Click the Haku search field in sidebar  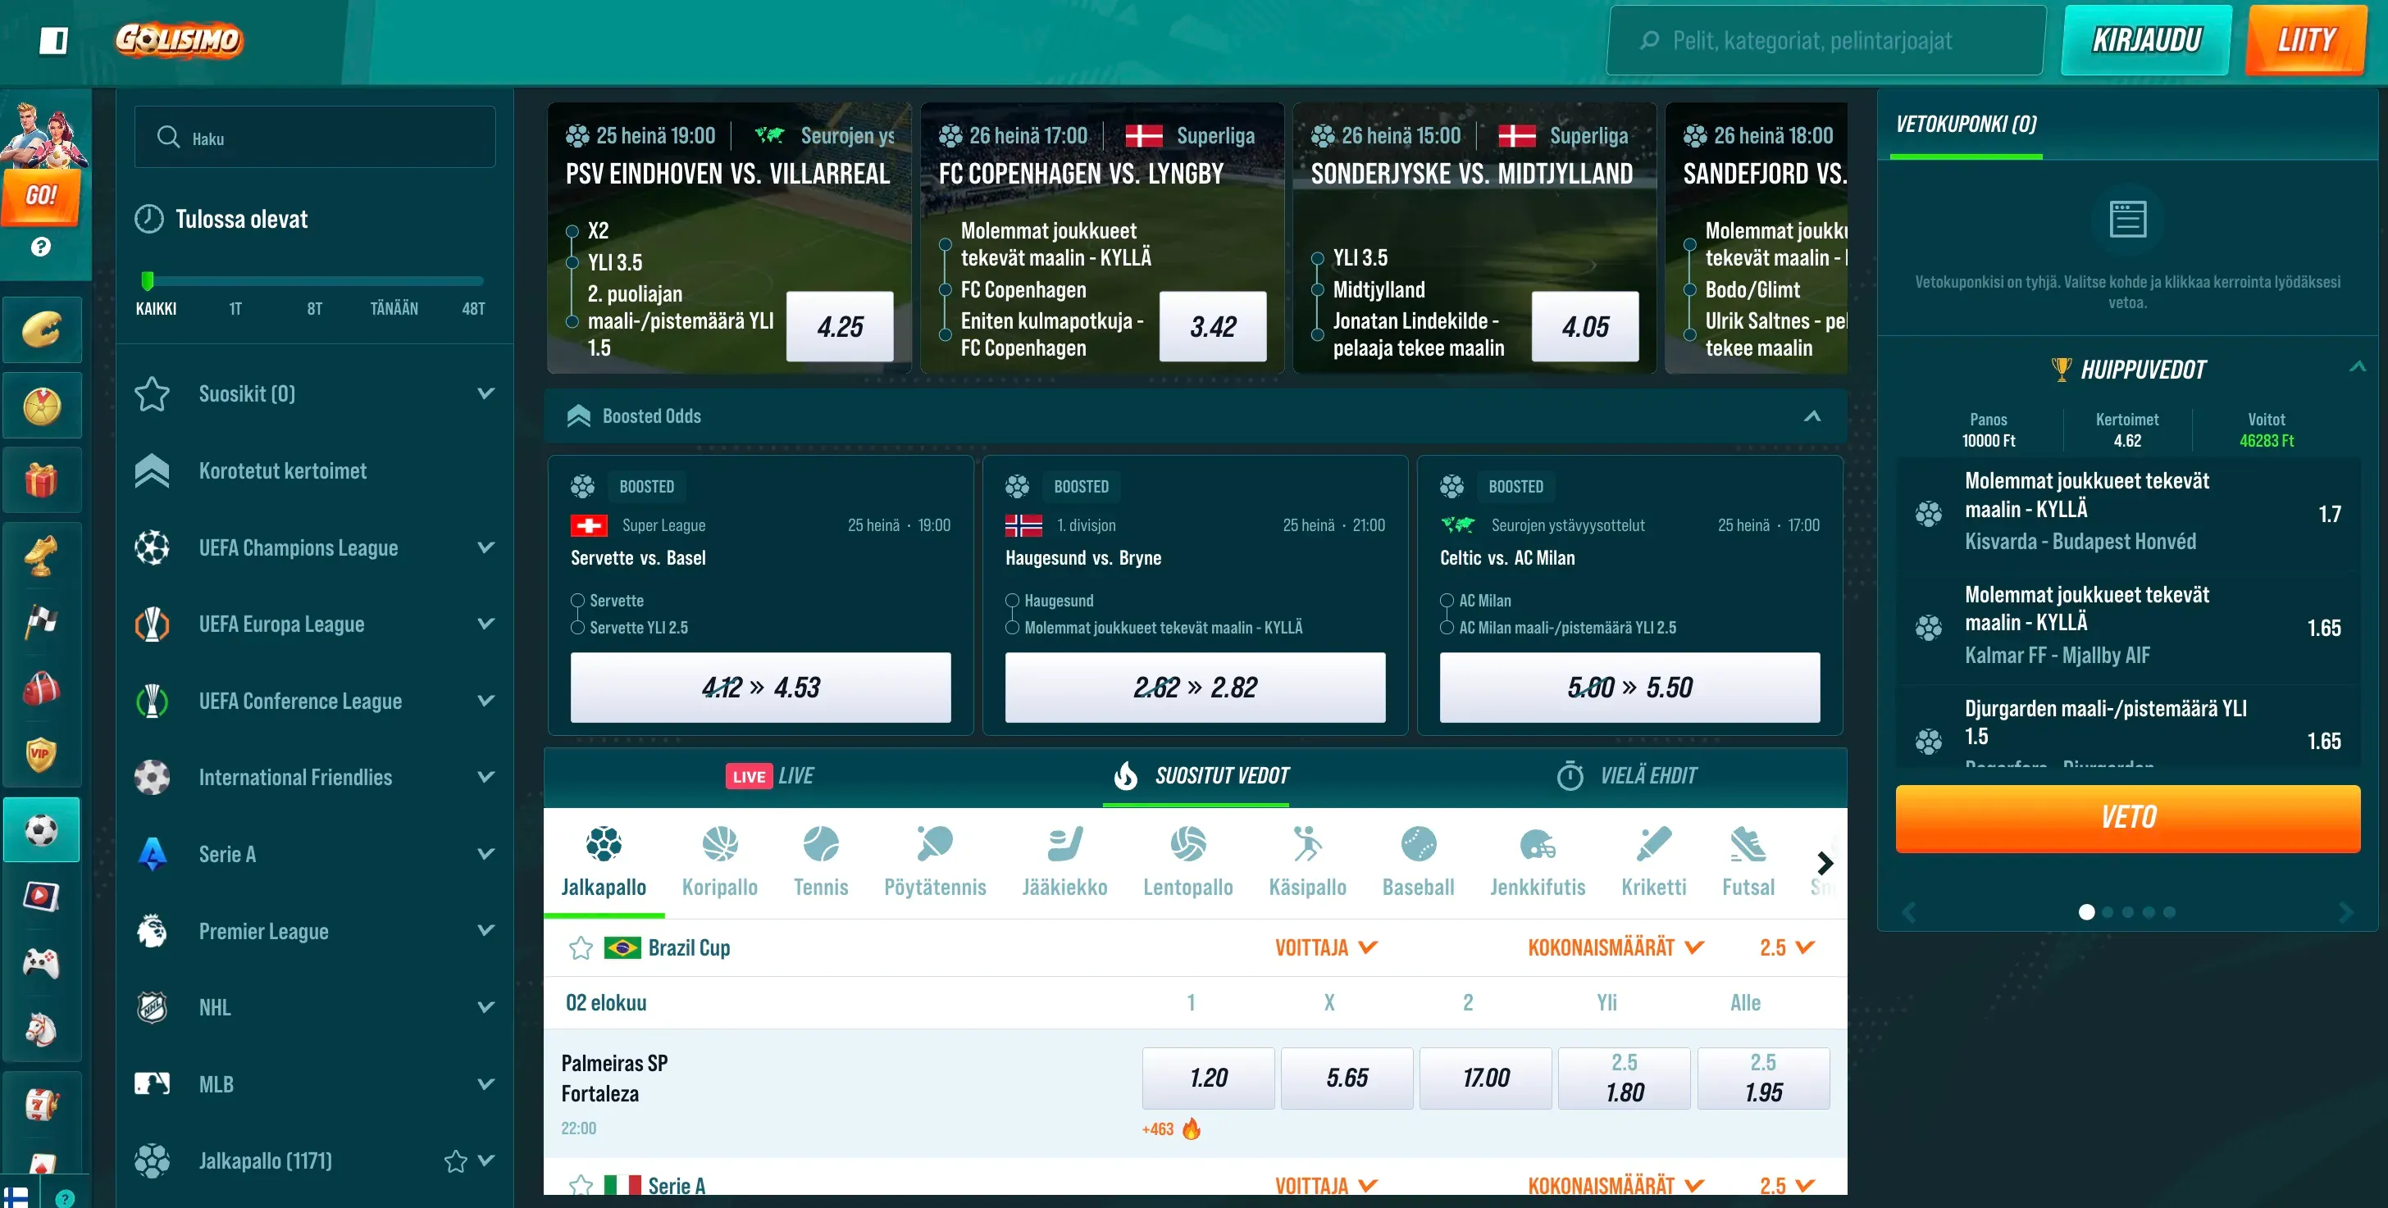314,137
